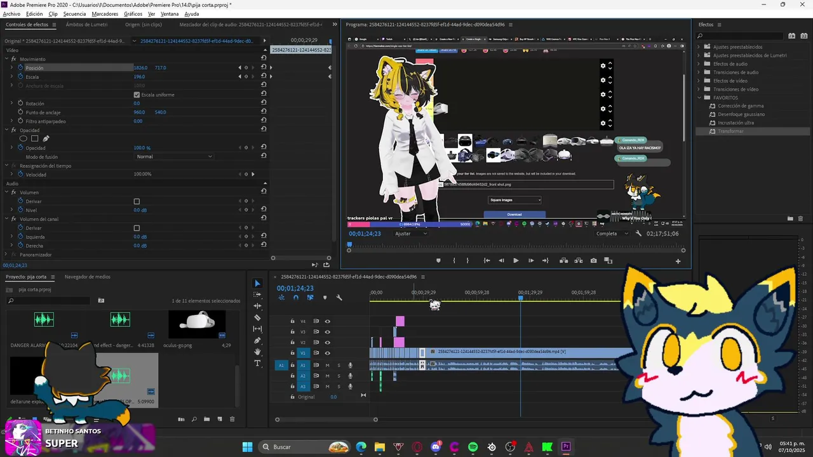Image resolution: width=813 pixels, height=457 pixels.
Task: Uncheck Escala uniforme checkbox
Action: tap(137, 95)
